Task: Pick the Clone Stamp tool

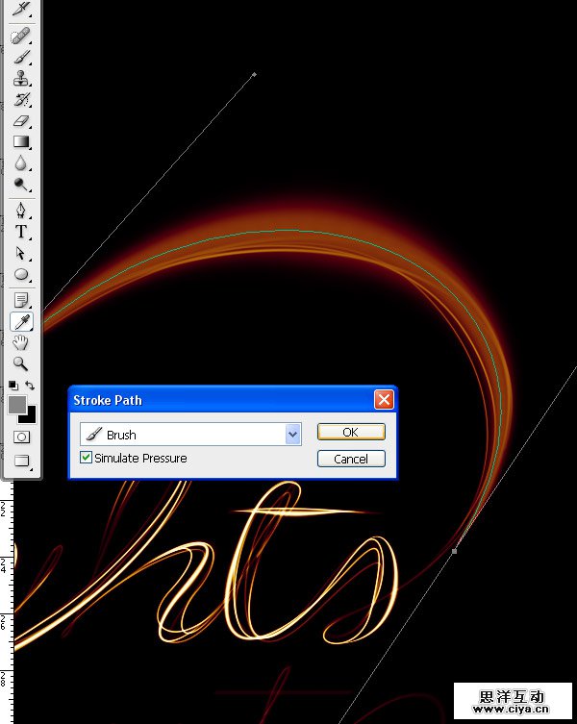Action: point(20,79)
